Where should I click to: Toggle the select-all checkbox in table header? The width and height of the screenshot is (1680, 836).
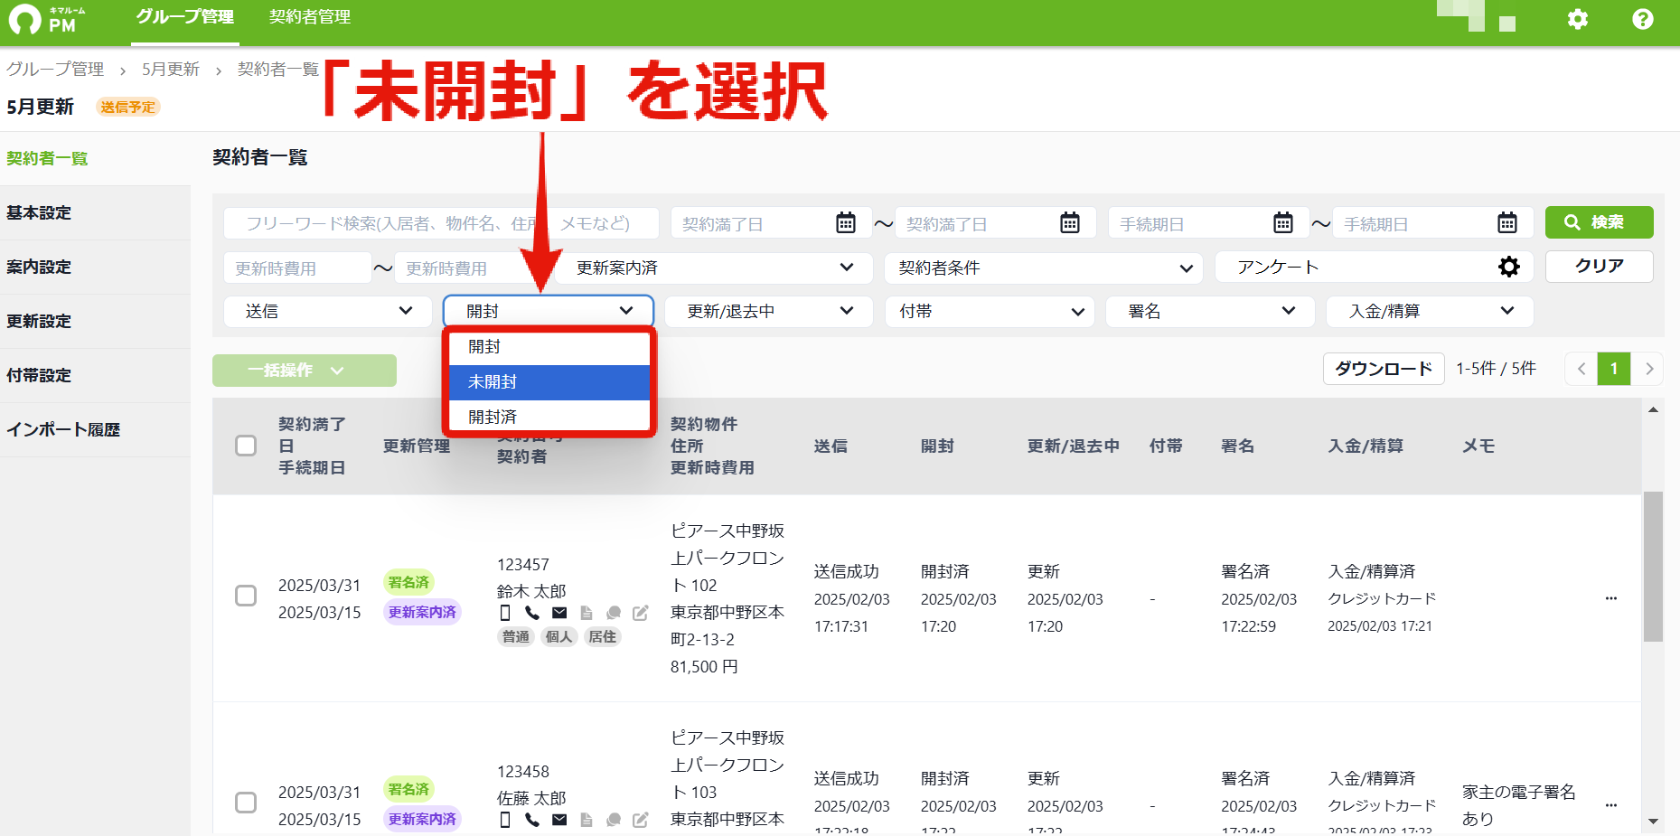(x=246, y=446)
